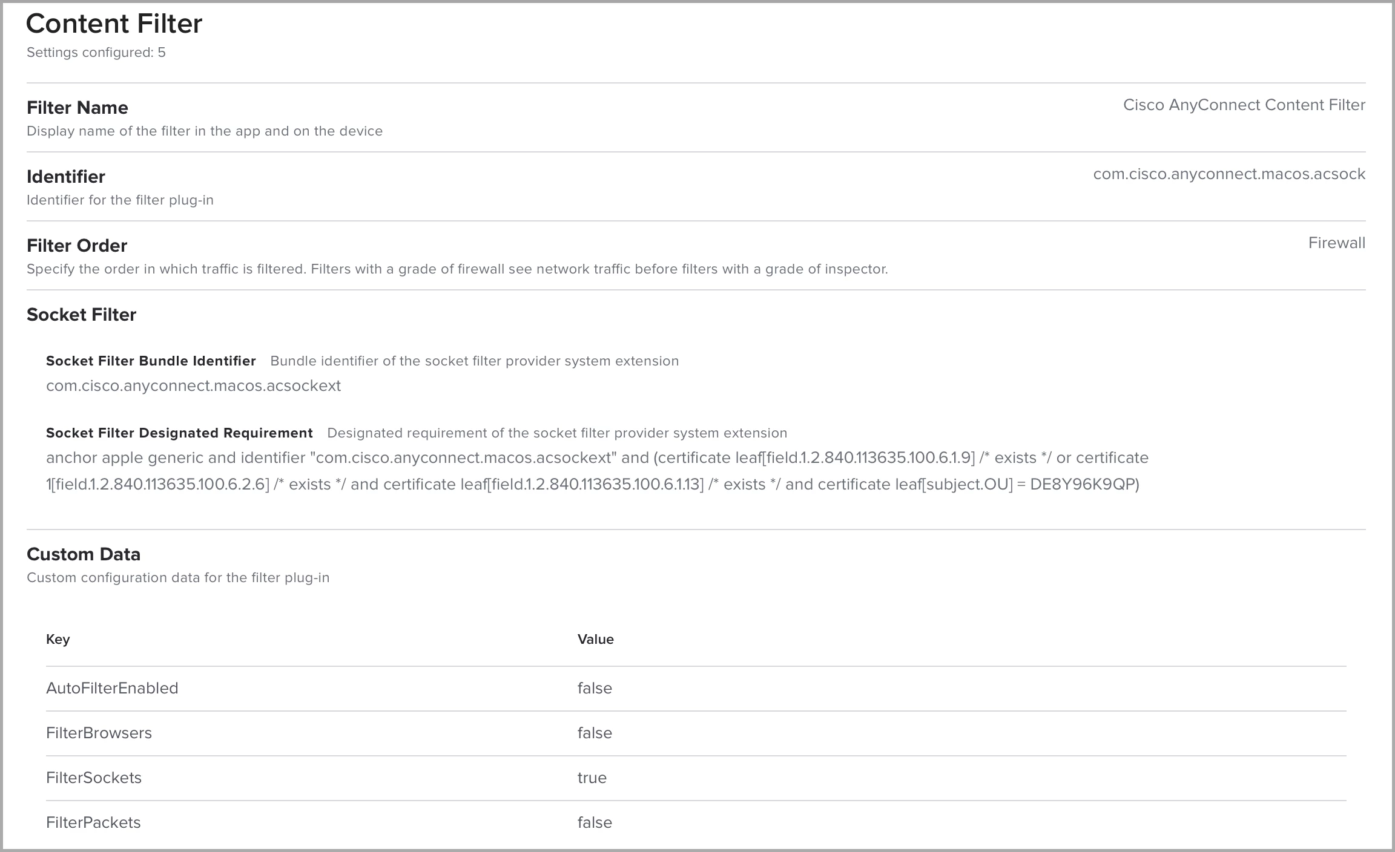The image size is (1395, 852).
Task: Click the false value for AutoFilterEnabled
Action: [x=595, y=689]
